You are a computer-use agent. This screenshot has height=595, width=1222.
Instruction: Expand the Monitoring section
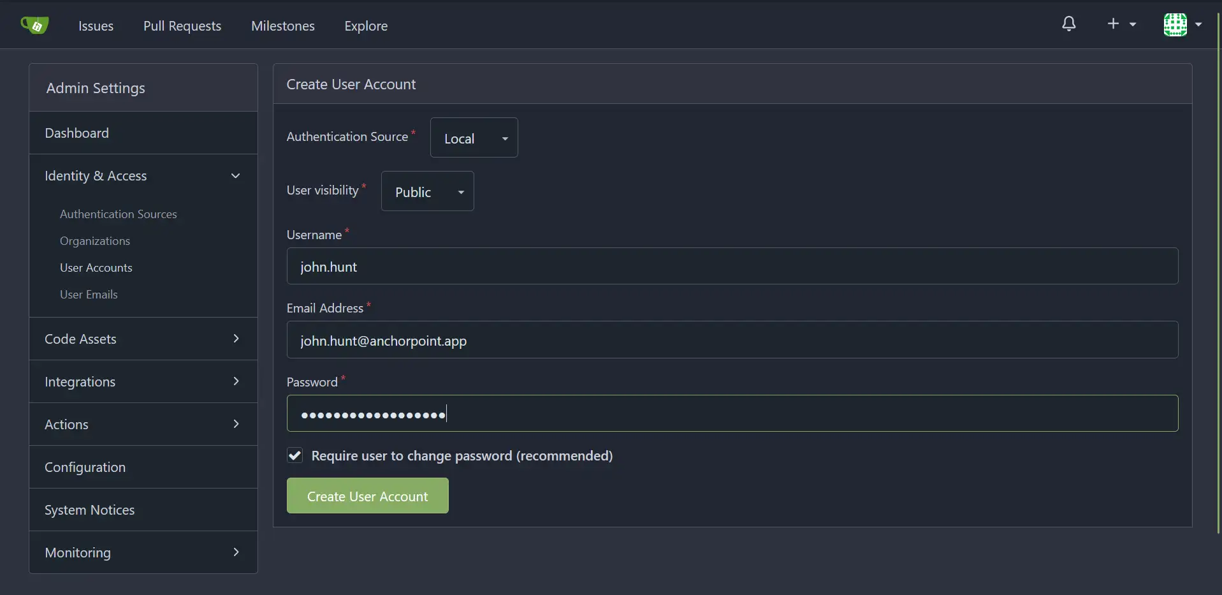143,552
